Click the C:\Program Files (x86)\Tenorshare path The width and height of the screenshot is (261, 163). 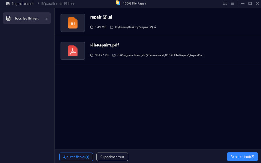click(161, 55)
